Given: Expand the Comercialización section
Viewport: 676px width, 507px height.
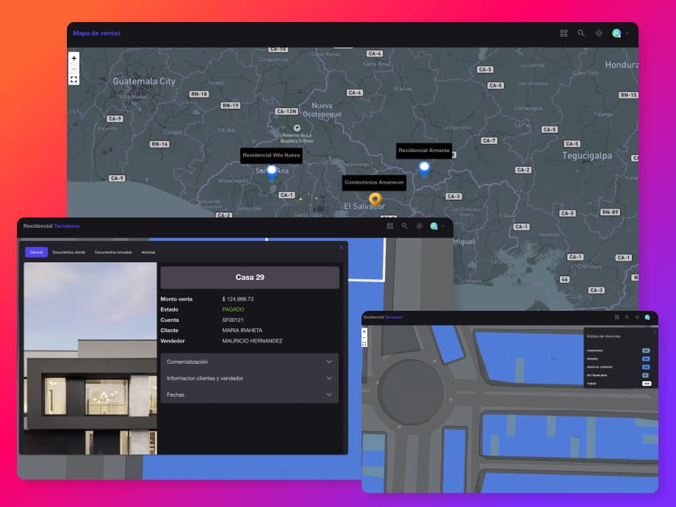Looking at the screenshot, I should [x=250, y=362].
